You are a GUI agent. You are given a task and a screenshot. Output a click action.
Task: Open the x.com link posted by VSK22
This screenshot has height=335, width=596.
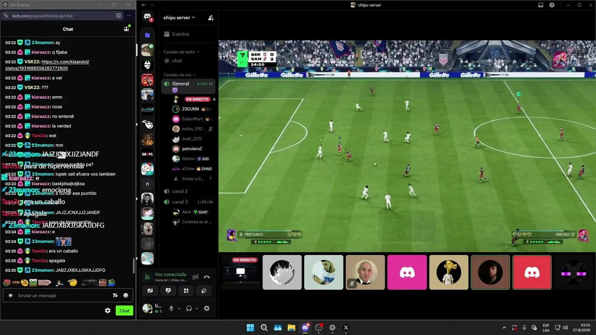coord(47,65)
